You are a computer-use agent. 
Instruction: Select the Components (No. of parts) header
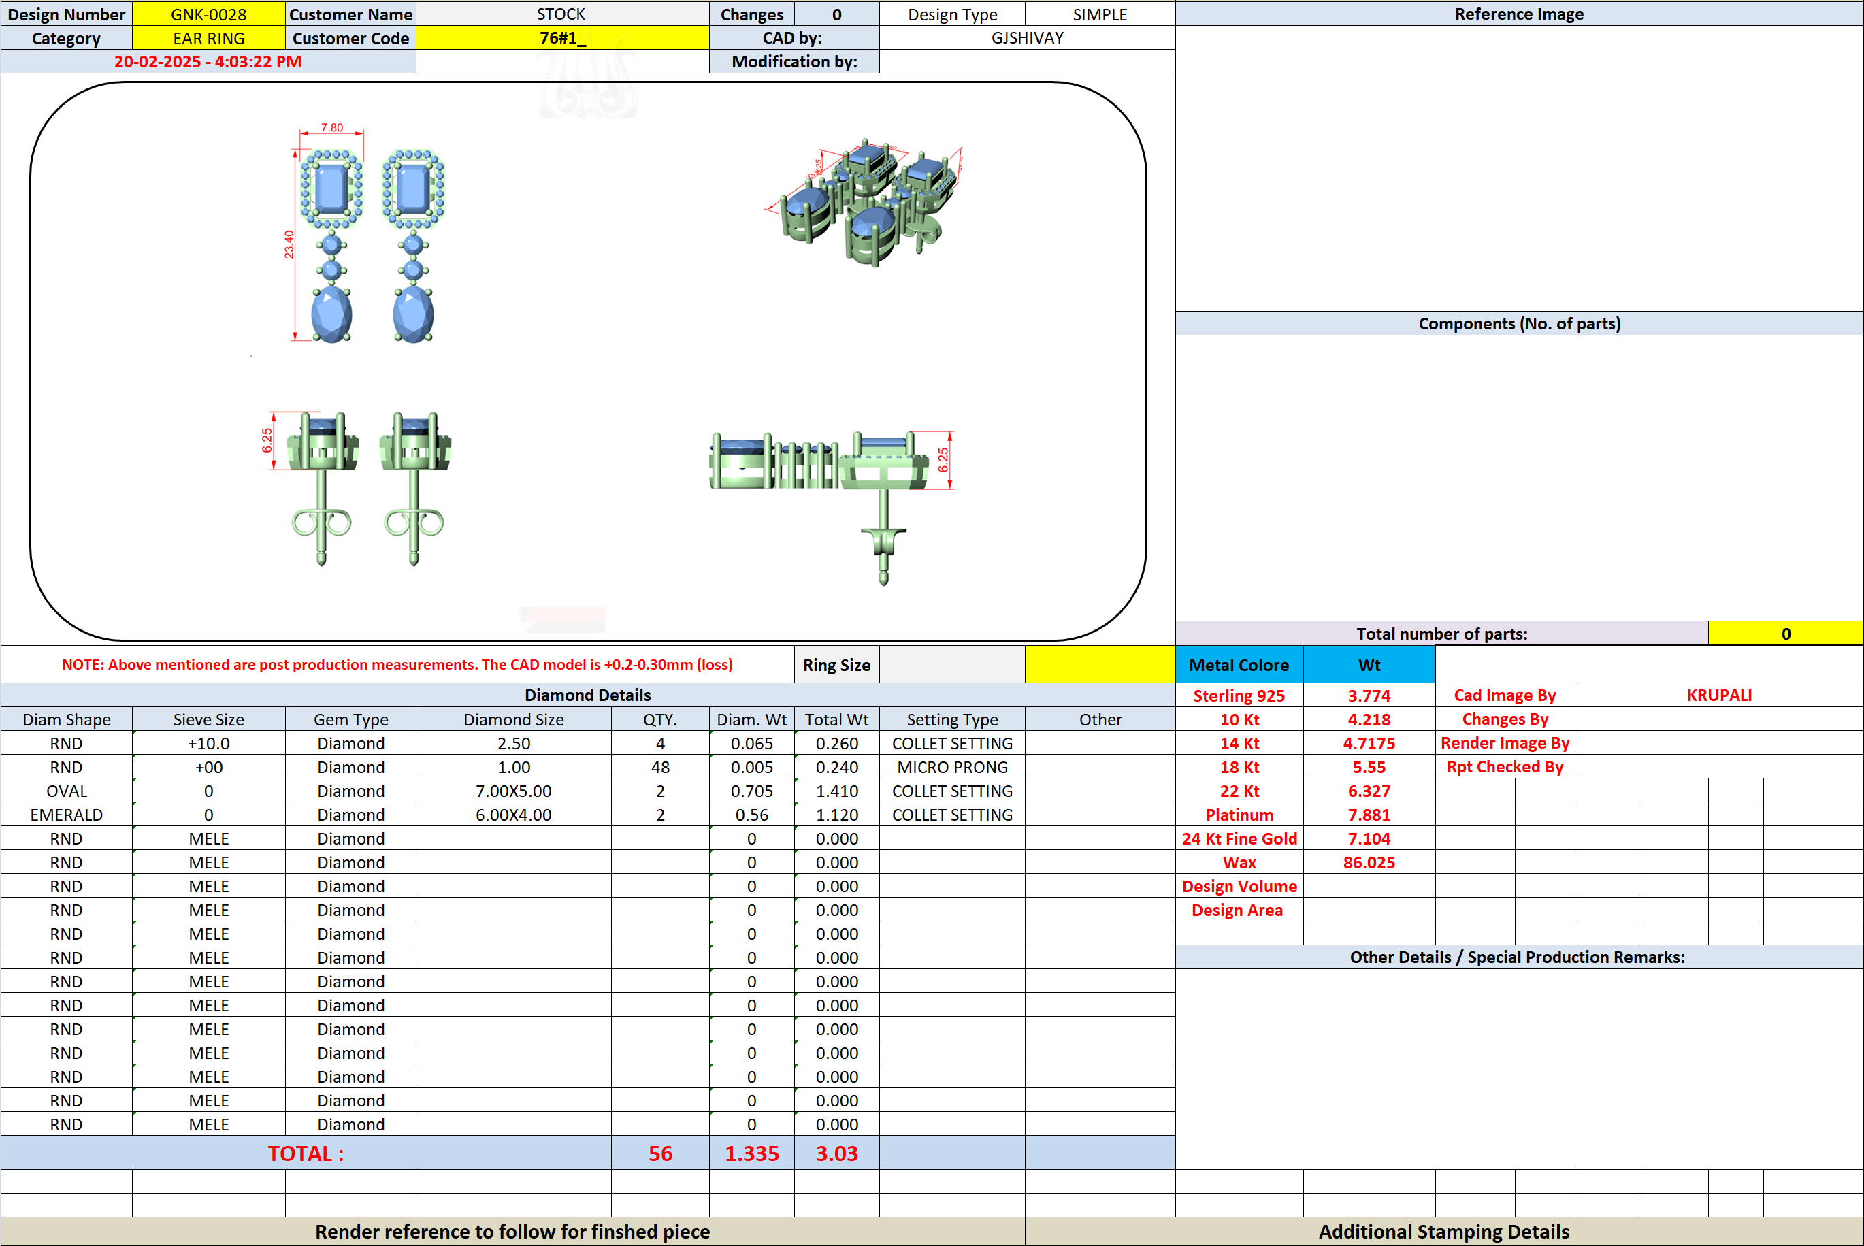click(x=1519, y=323)
